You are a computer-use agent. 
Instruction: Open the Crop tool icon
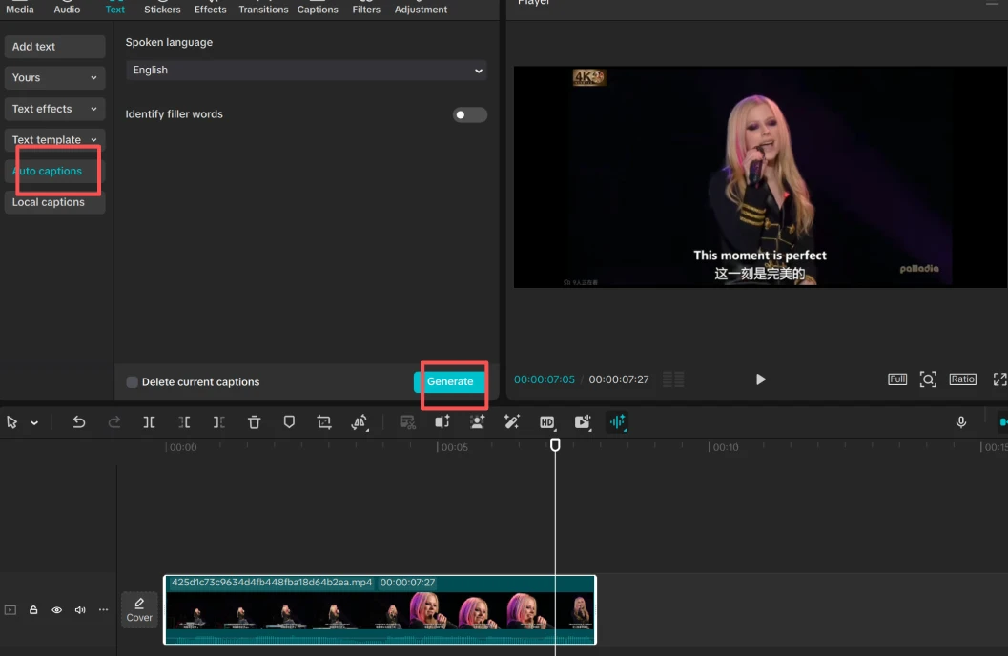(x=324, y=422)
